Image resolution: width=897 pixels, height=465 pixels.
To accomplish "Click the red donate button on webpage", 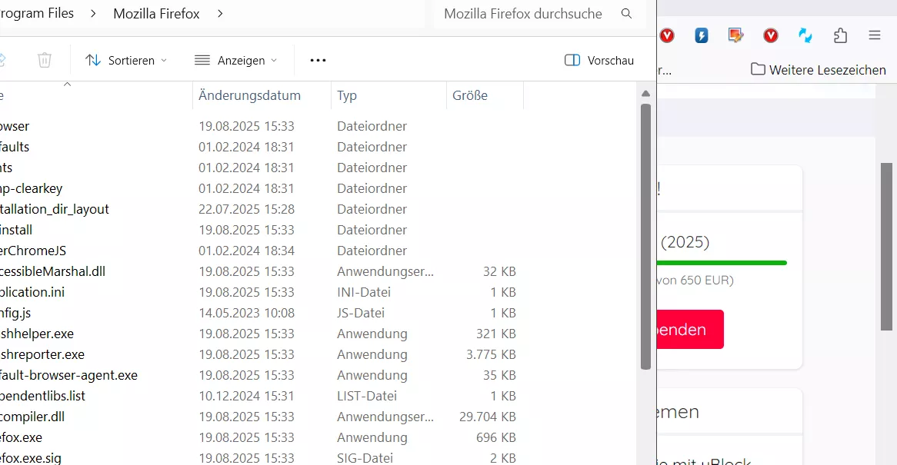I will [x=690, y=329].
